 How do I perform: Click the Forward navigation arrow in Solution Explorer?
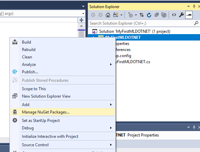pos(101,15)
